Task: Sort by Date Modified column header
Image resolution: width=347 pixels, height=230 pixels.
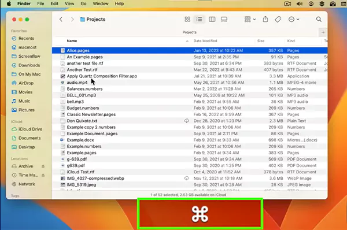Action: point(205,41)
